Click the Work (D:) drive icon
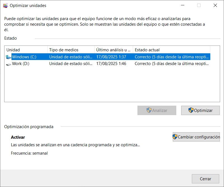224x187 pixels. (x=8, y=64)
